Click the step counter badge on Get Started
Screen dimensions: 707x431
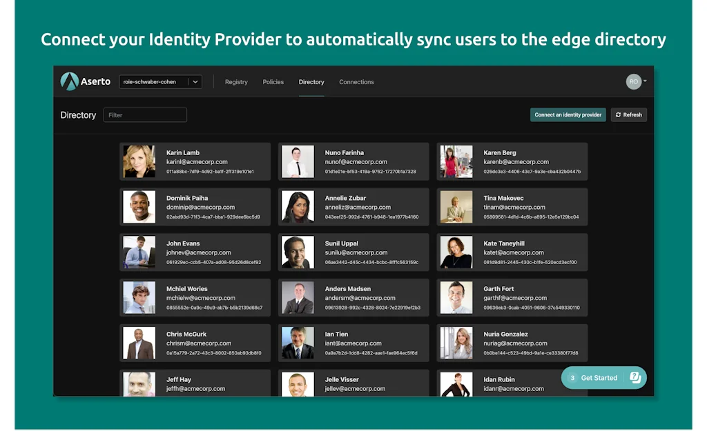572,378
